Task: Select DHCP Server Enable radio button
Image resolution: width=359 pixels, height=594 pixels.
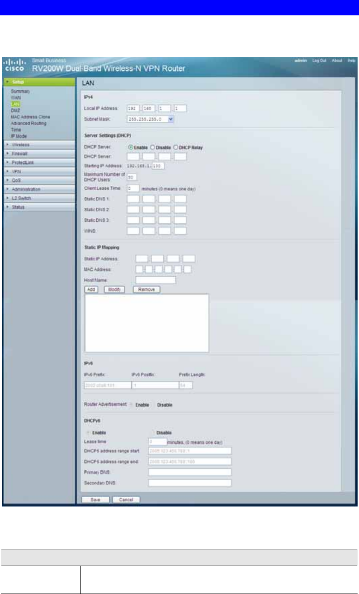Action: point(131,147)
